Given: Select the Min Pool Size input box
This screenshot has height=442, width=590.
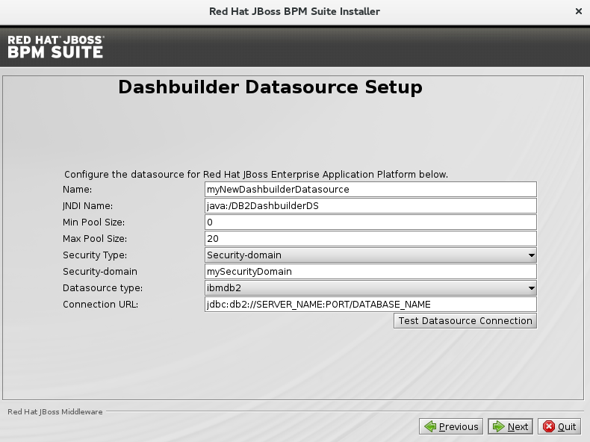Looking at the screenshot, I should point(370,222).
